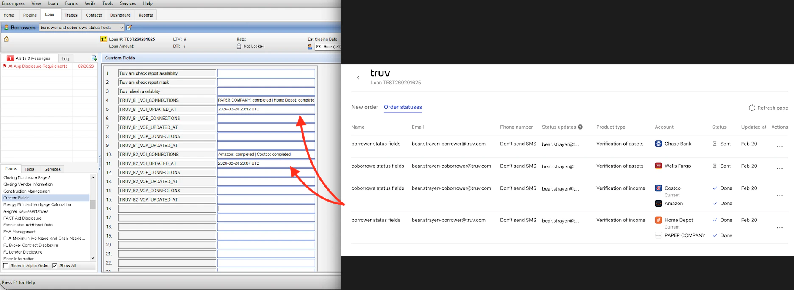The width and height of the screenshot is (794, 290).
Task: Go back with the Truv chevron arrow
Action: coord(358,77)
